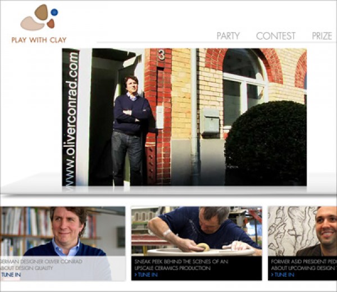Click the arrow beside ASID Tune In
The width and height of the screenshot is (337, 292).
coord(272,275)
